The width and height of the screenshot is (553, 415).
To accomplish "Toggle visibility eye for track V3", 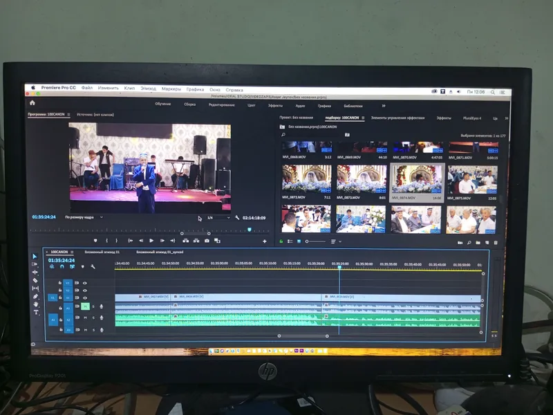I will pos(85,283).
